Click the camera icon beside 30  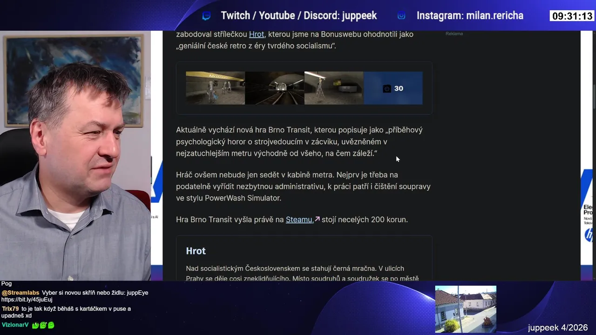(386, 88)
